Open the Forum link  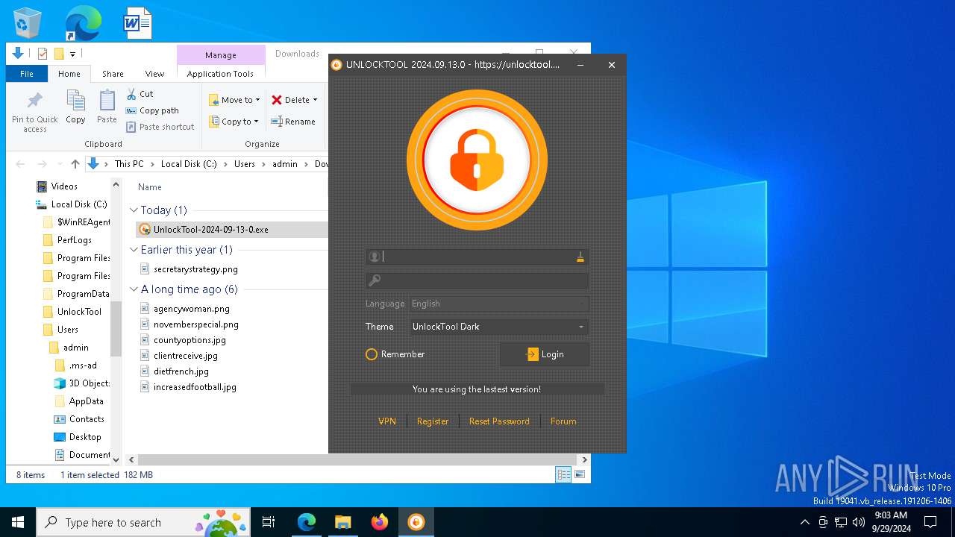(563, 421)
